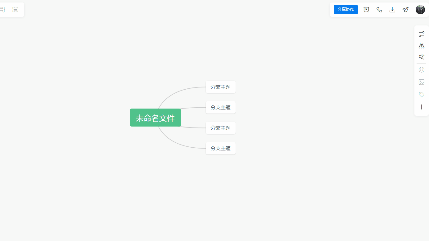Viewport: 429px width, 241px height.
Task: Click the phone call icon
Action: 379,10
